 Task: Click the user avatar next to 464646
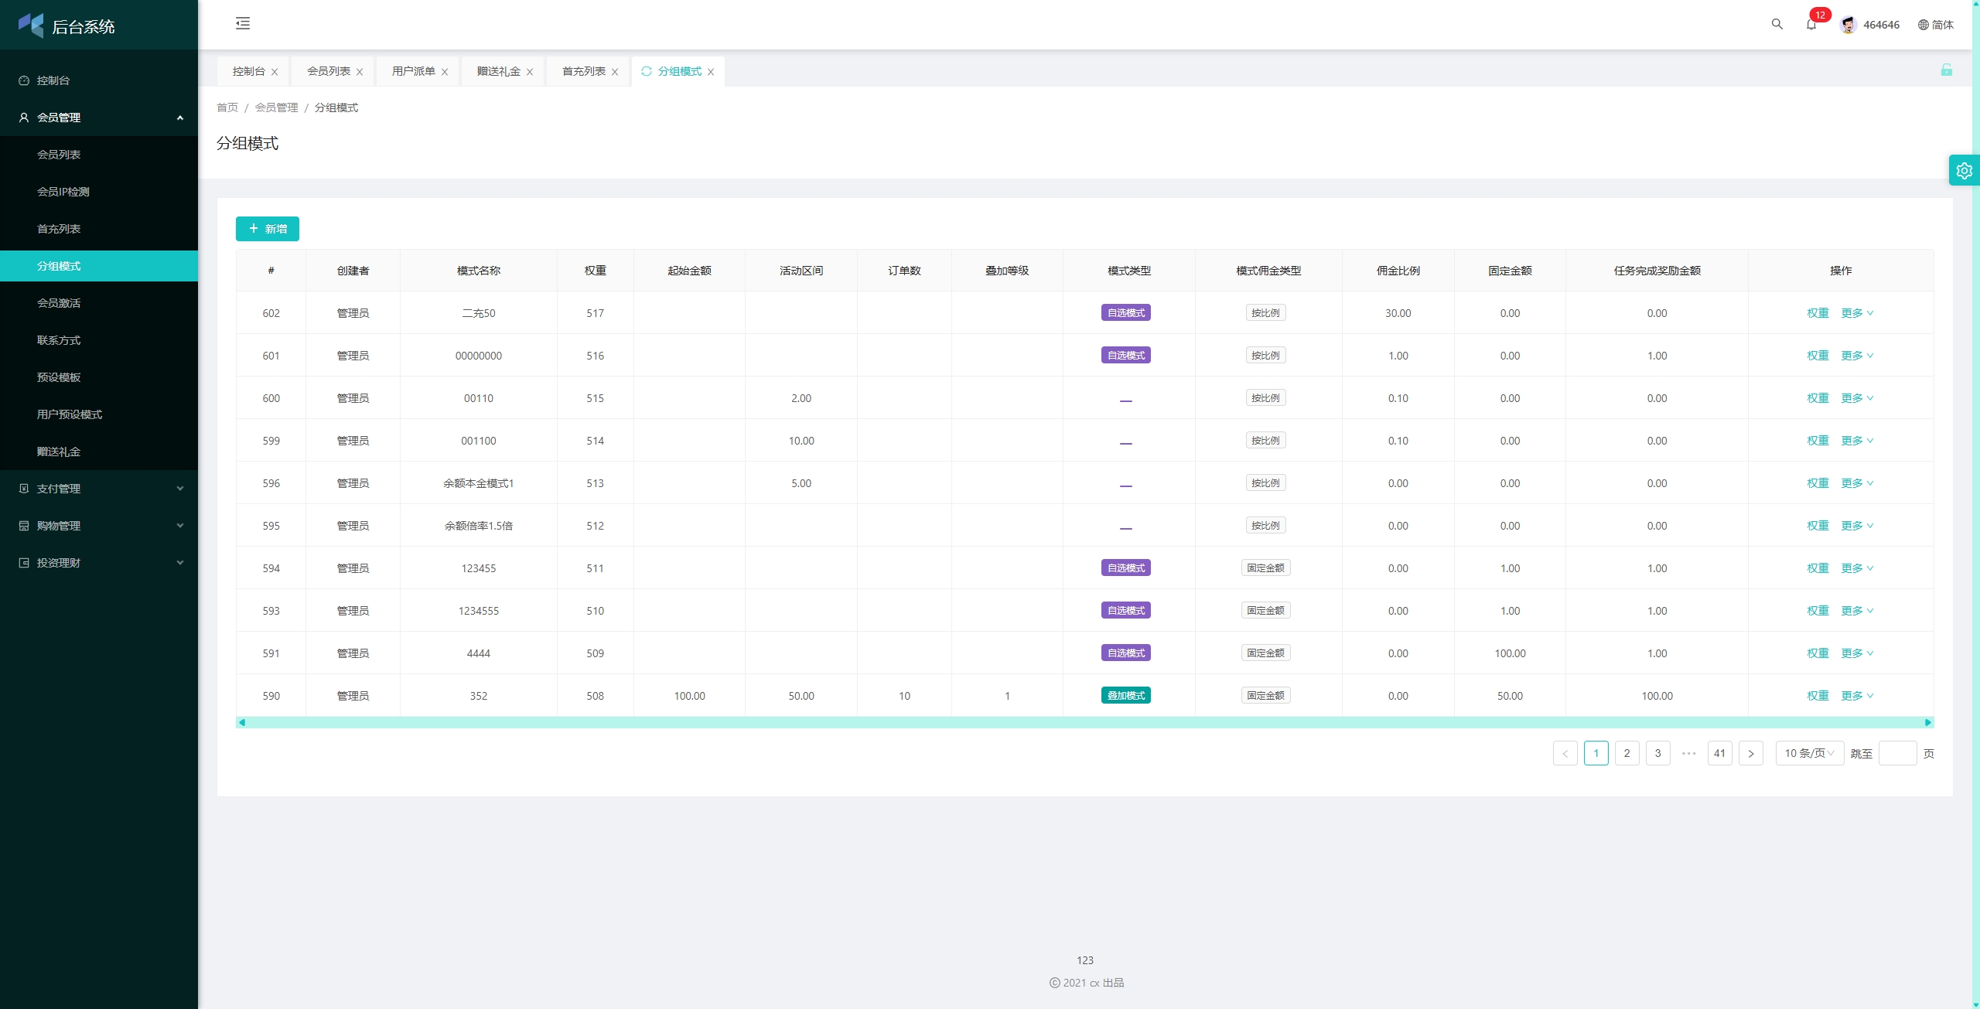tap(1848, 25)
